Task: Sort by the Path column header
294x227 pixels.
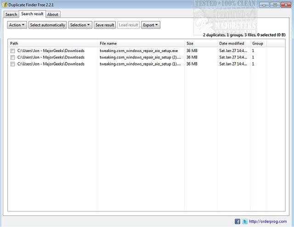Action: [x=53, y=43]
